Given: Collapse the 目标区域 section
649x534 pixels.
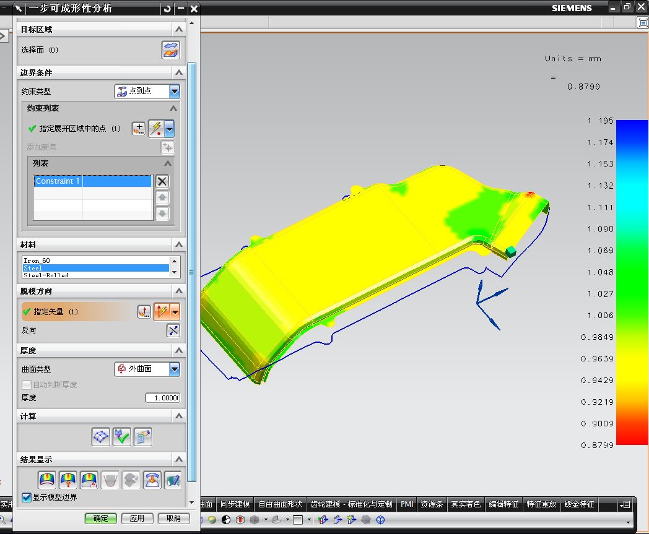Looking at the screenshot, I should 179,29.
